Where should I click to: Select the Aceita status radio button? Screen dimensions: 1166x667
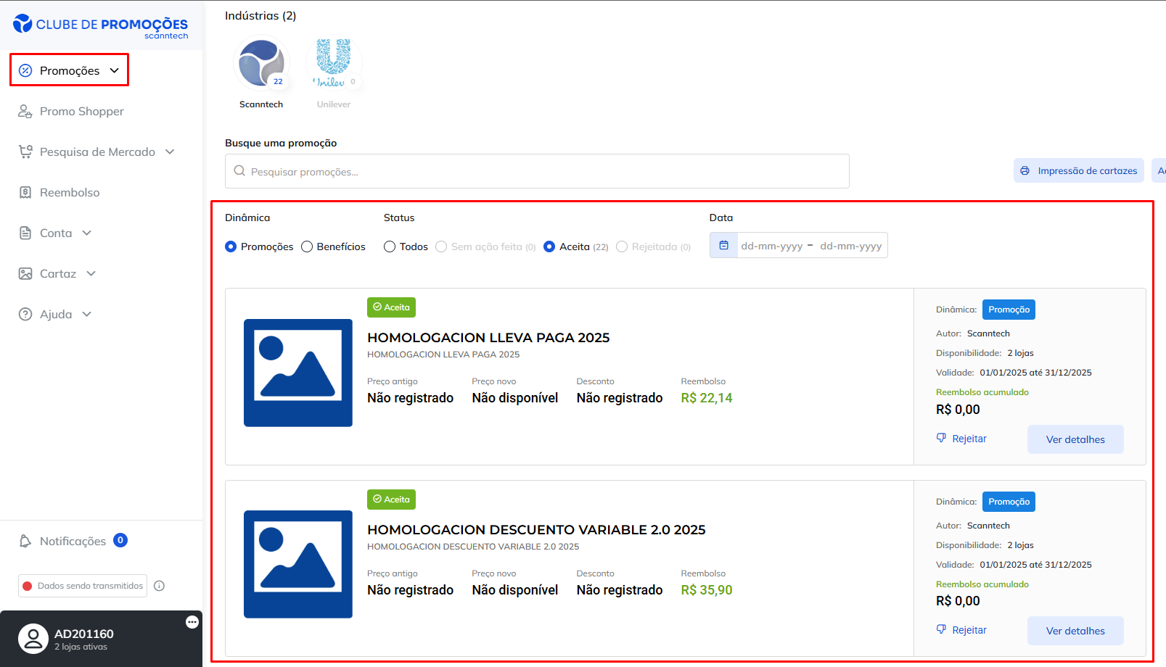tap(549, 246)
